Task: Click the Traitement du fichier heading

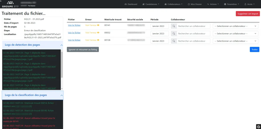Action: (23, 13)
